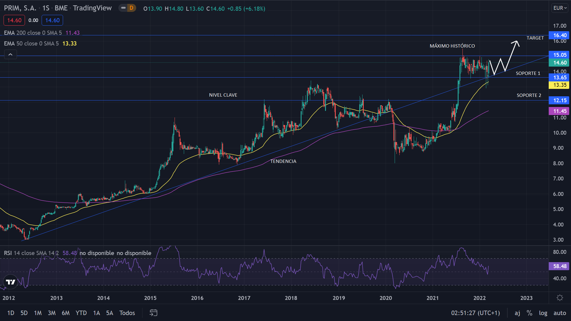This screenshot has height=321, width=571.
Task: Click the red 14.60 sell price button
Action: (x=14, y=20)
